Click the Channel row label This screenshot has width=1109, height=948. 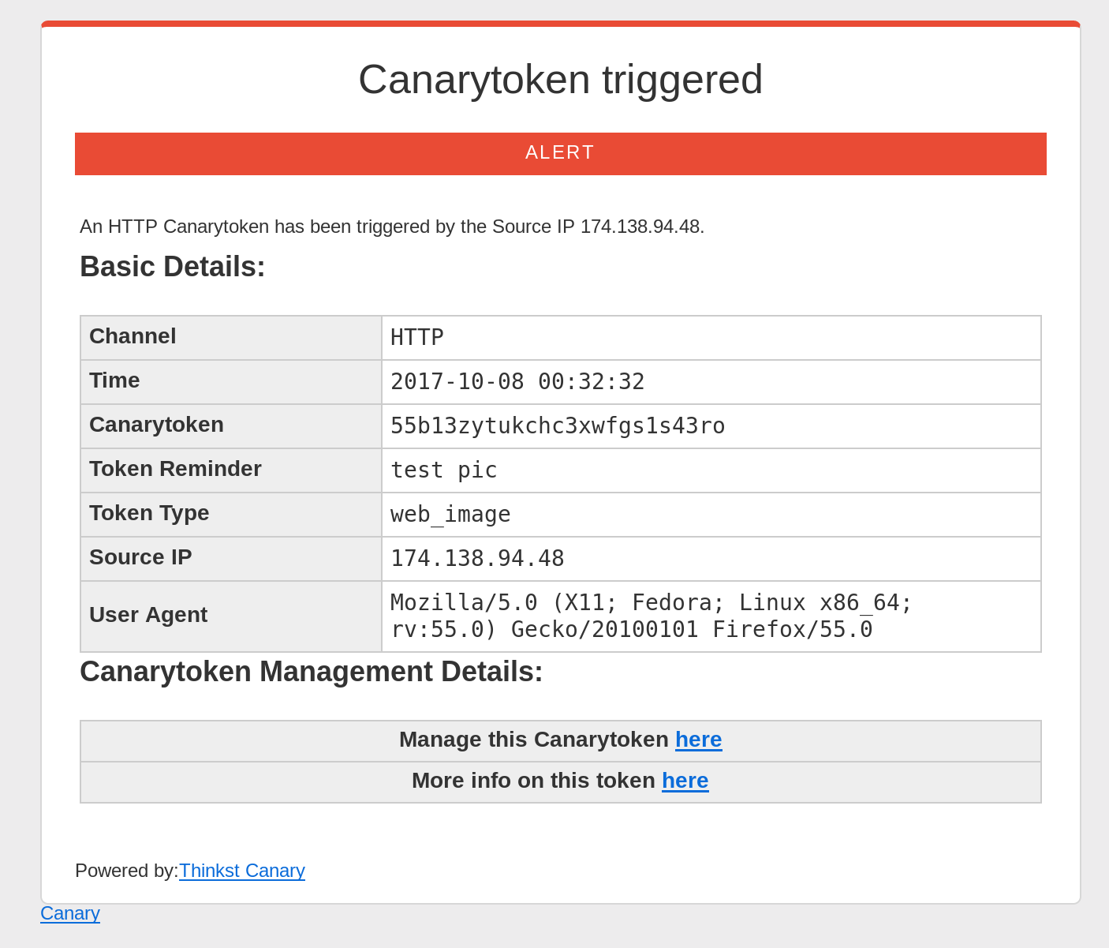(133, 336)
